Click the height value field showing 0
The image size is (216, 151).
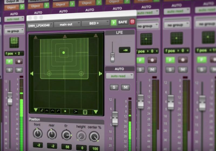pyautogui.click(x=82, y=148)
